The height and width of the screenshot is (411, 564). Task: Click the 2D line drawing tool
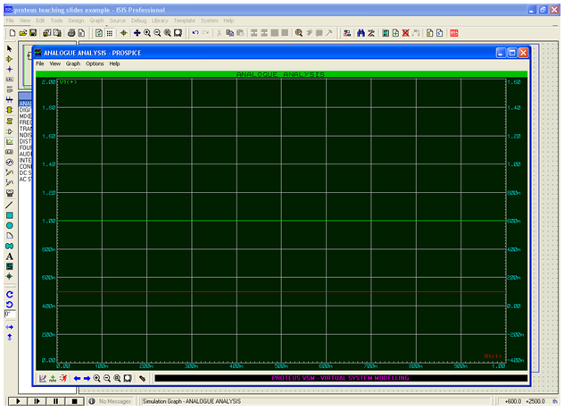[x=9, y=204]
